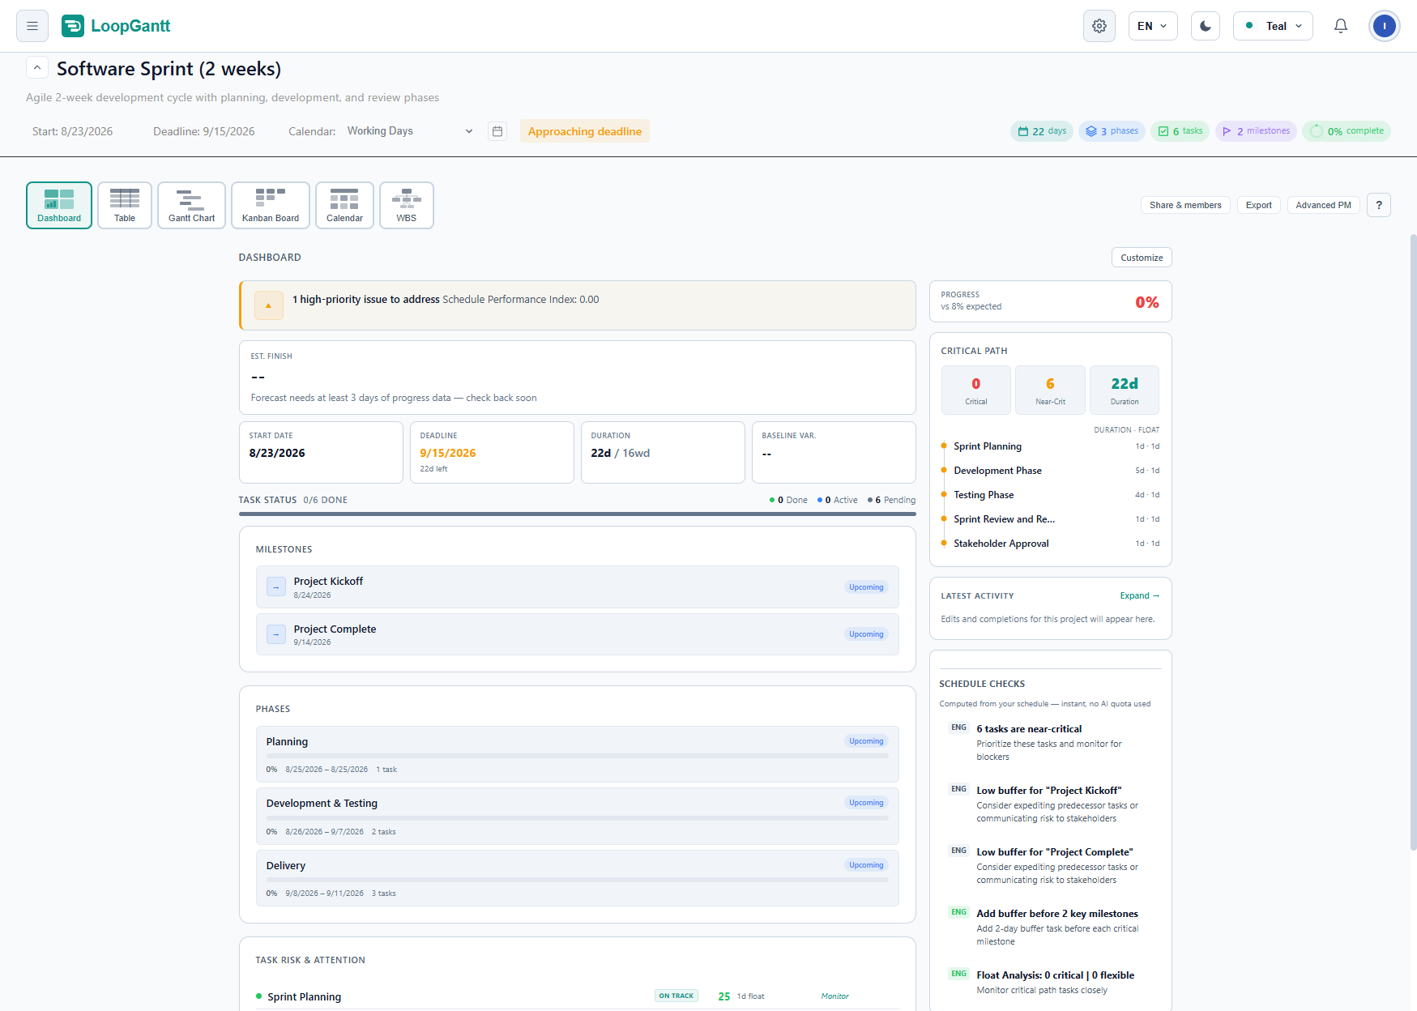Click the Upcoming badge on Project Complete
The width and height of the screenshot is (1417, 1011).
tap(866, 634)
